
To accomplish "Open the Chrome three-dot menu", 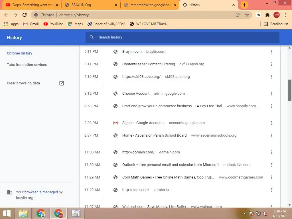I will pyautogui.click(x=286, y=15).
